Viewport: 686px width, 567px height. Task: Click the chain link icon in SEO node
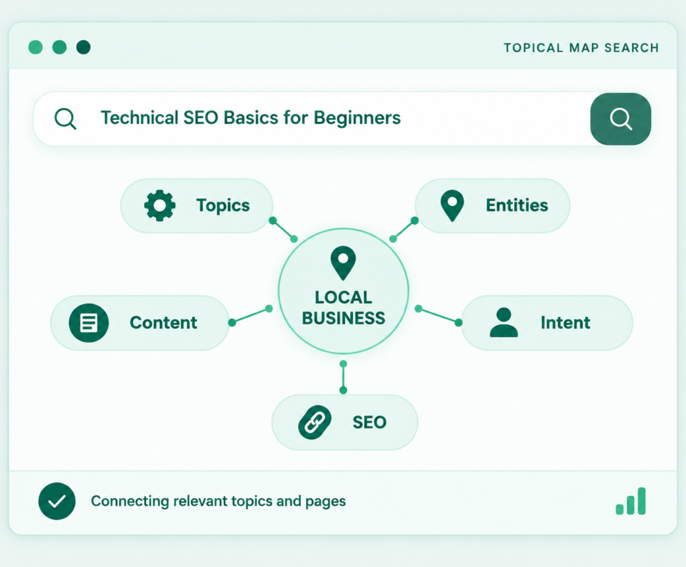315,422
